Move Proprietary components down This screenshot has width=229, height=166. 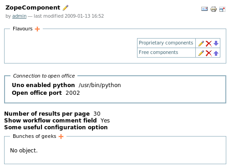[x=216, y=44]
